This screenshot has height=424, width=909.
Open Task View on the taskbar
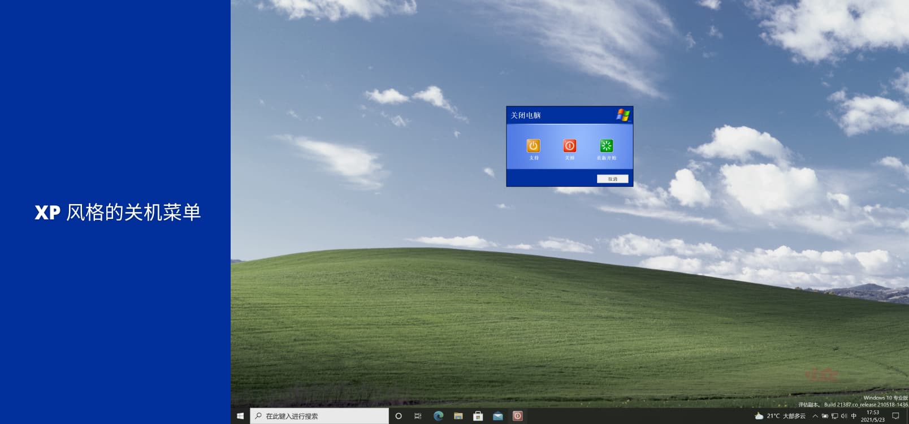(x=418, y=416)
